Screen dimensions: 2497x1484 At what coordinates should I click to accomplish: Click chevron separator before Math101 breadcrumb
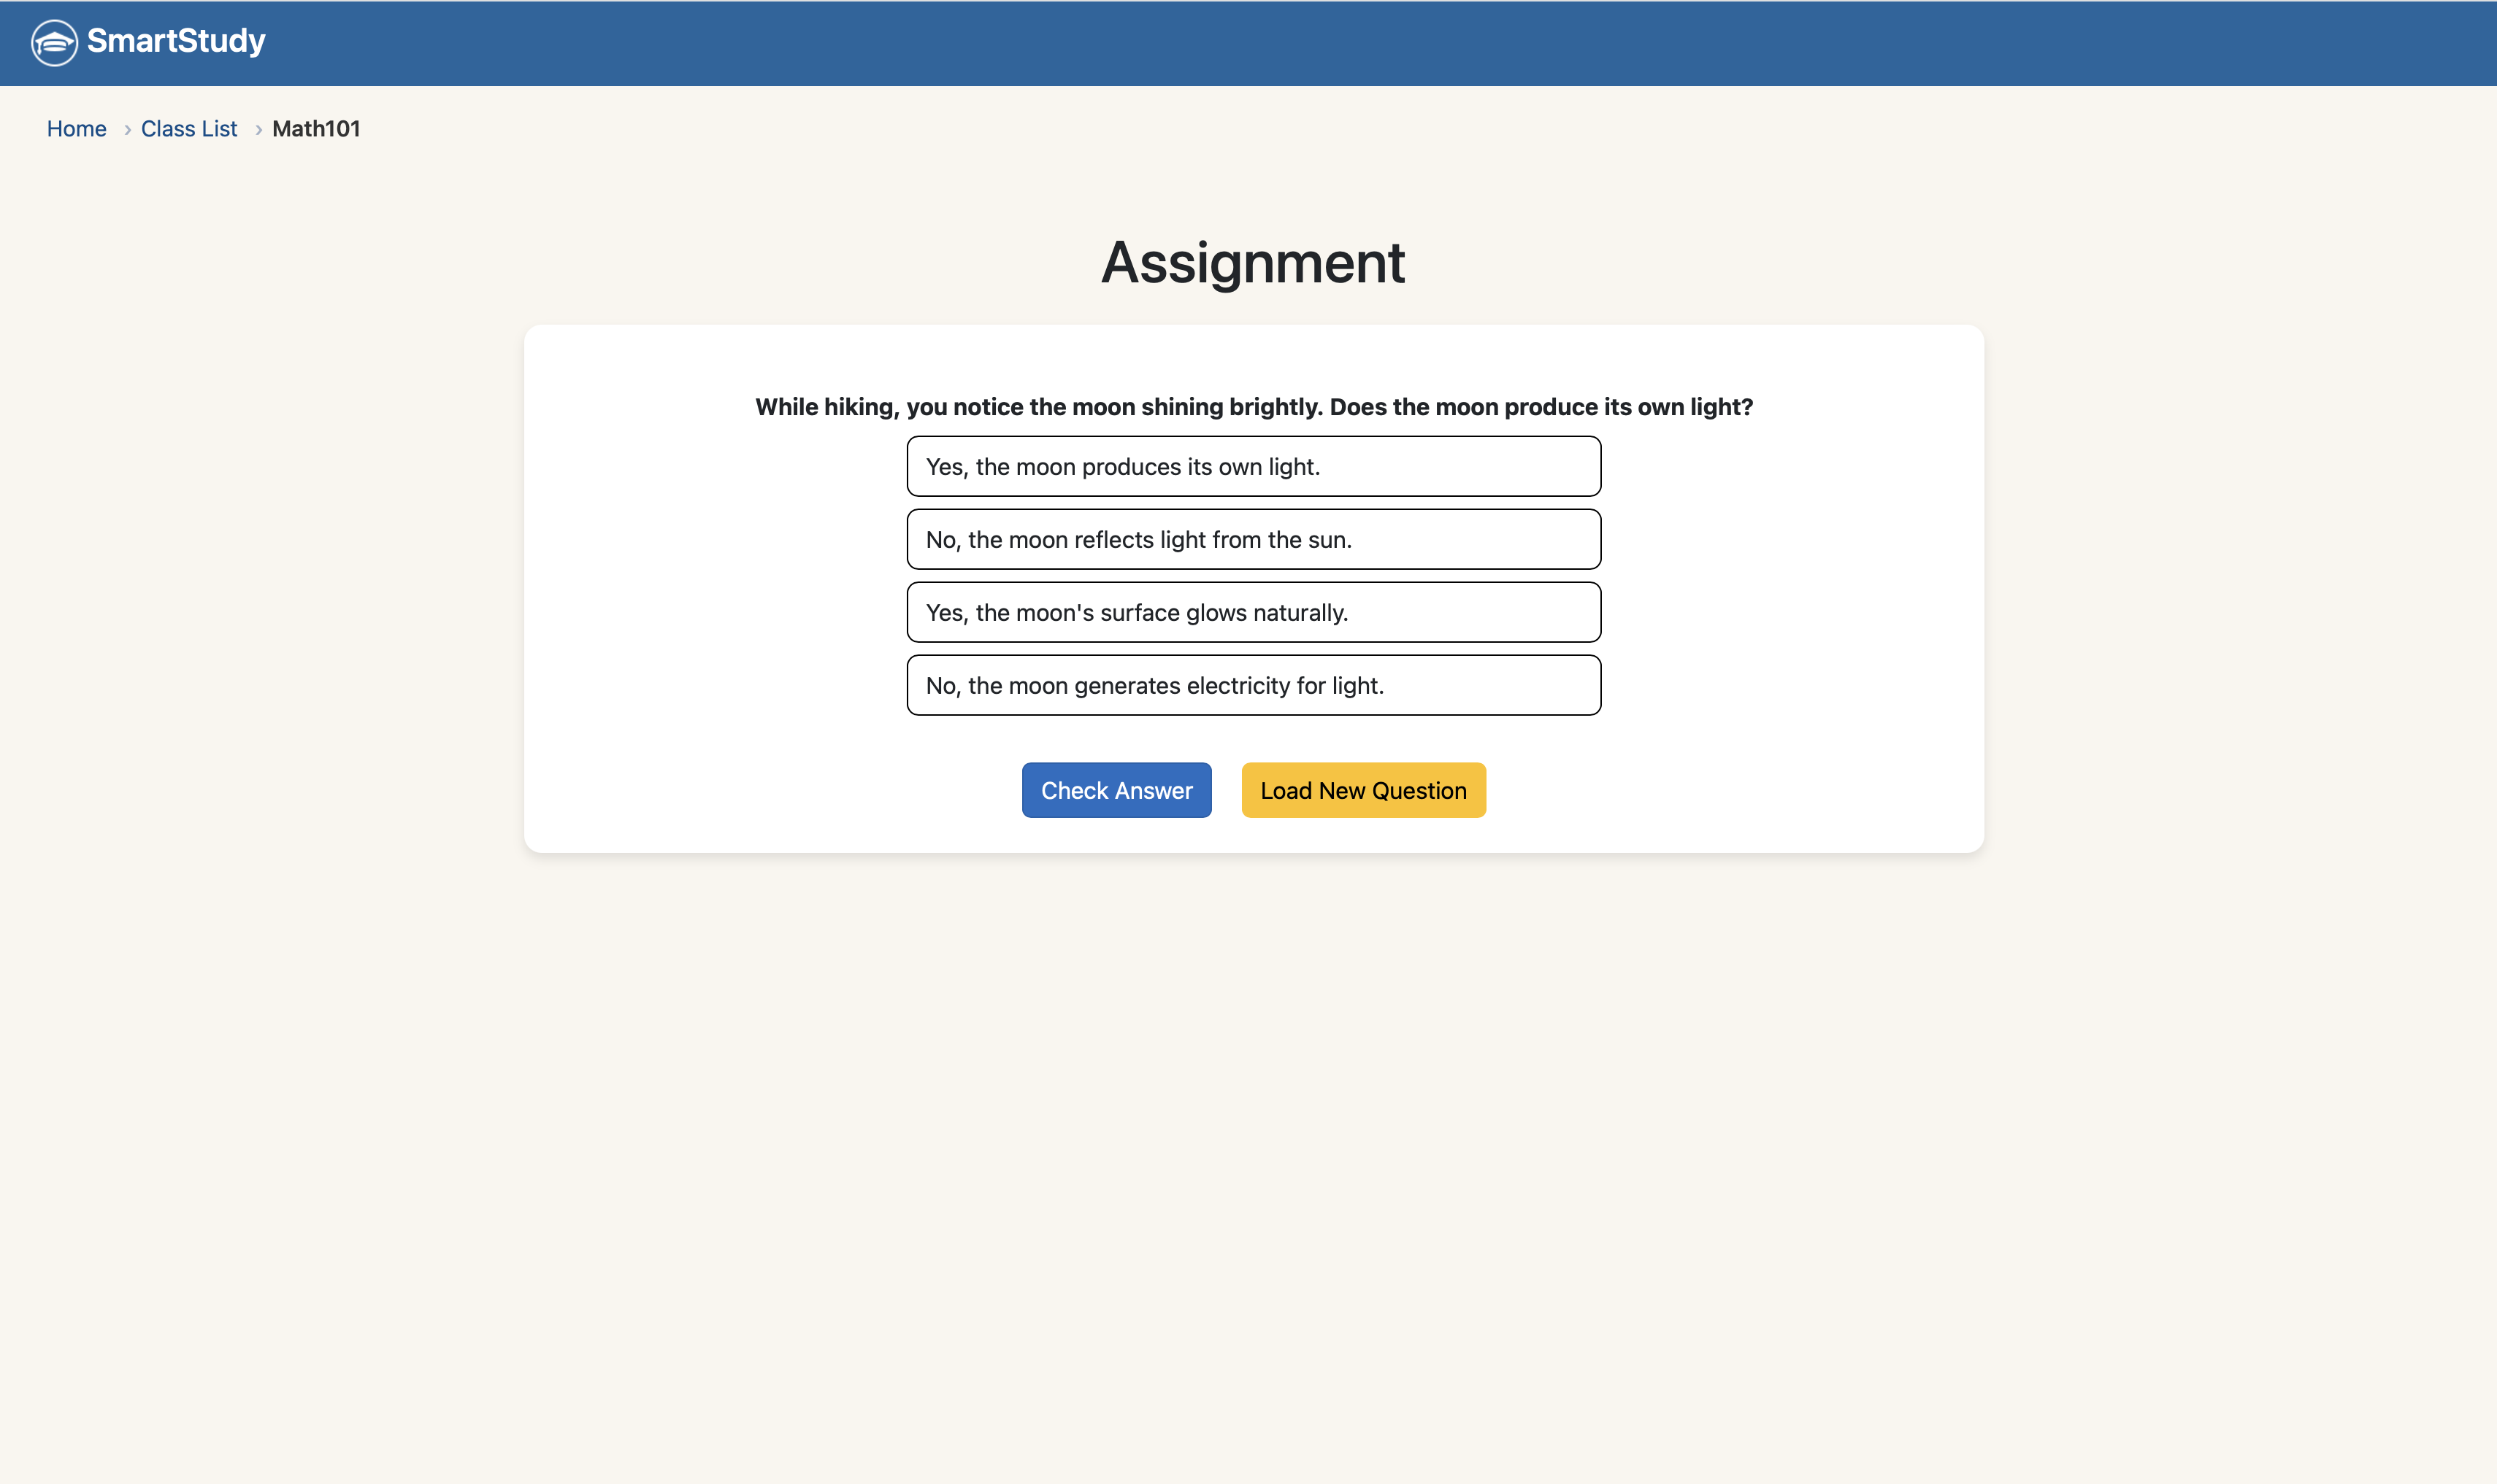tap(258, 130)
